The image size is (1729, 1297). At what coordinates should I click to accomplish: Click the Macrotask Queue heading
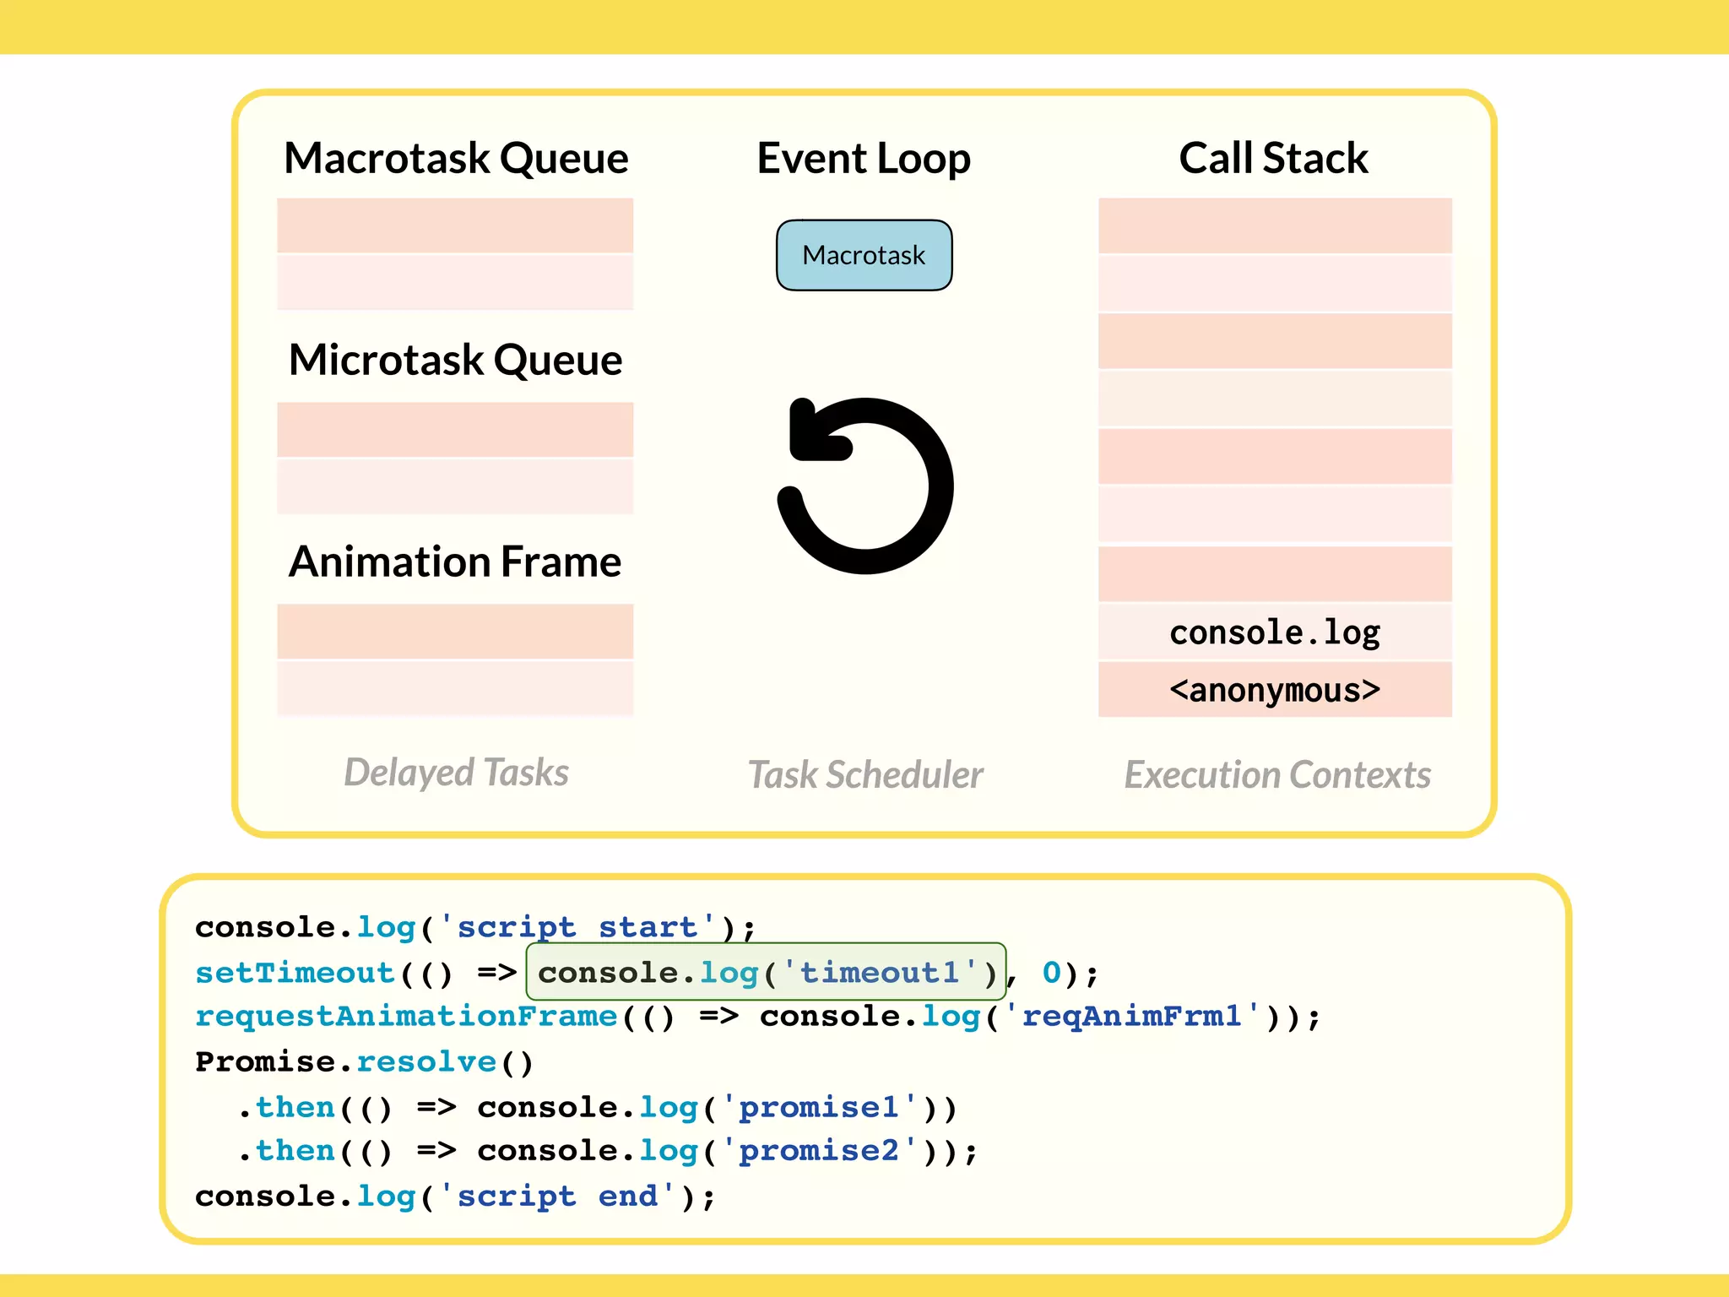[456, 158]
